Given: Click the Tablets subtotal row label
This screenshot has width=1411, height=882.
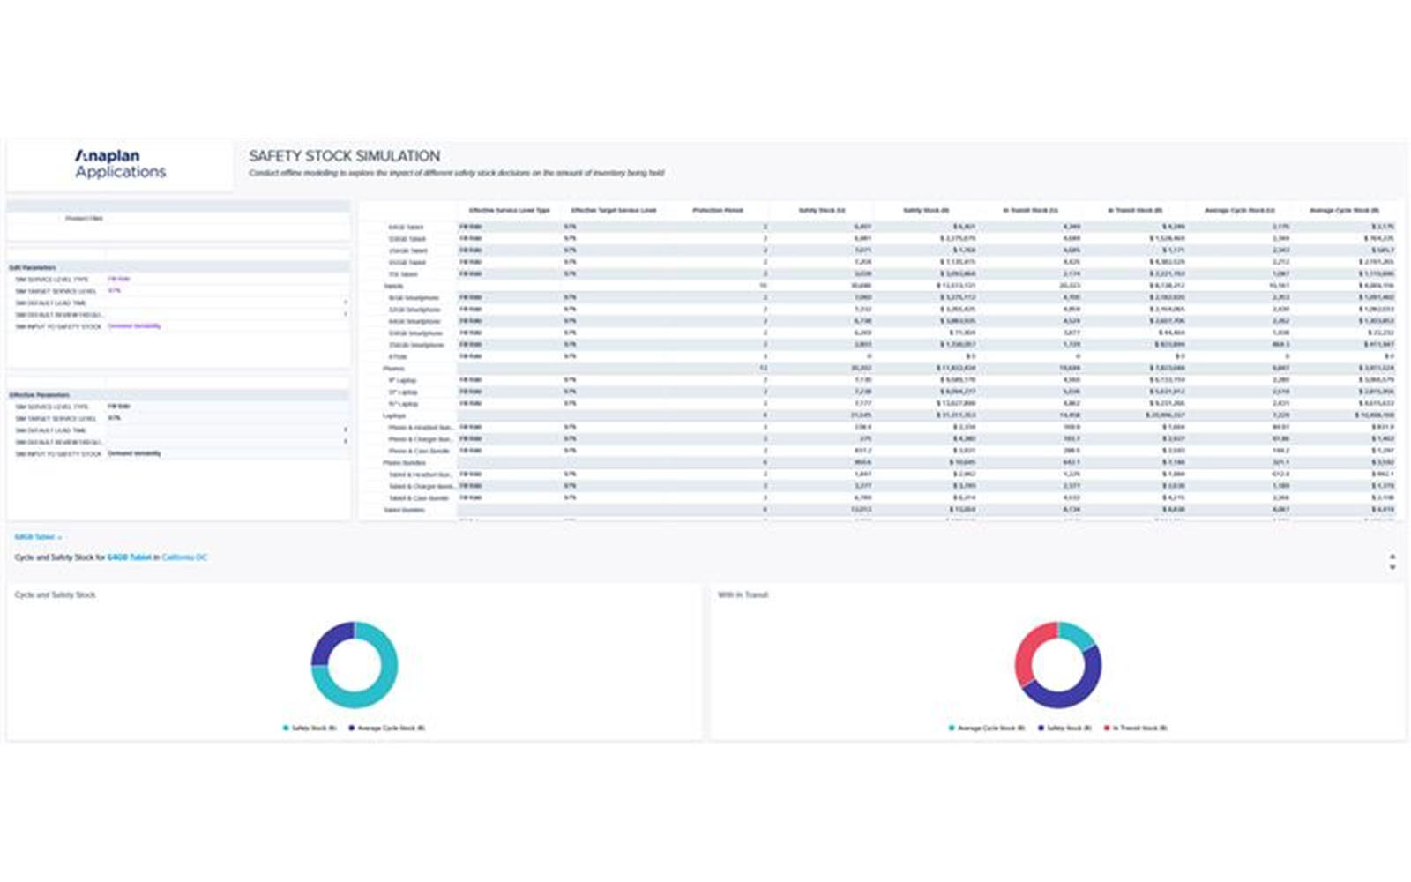Looking at the screenshot, I should pos(393,286).
